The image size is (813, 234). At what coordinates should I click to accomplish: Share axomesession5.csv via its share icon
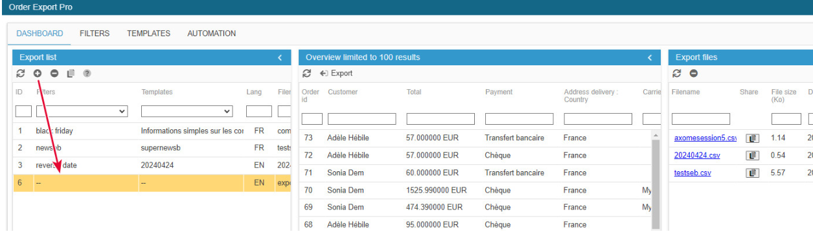click(752, 138)
